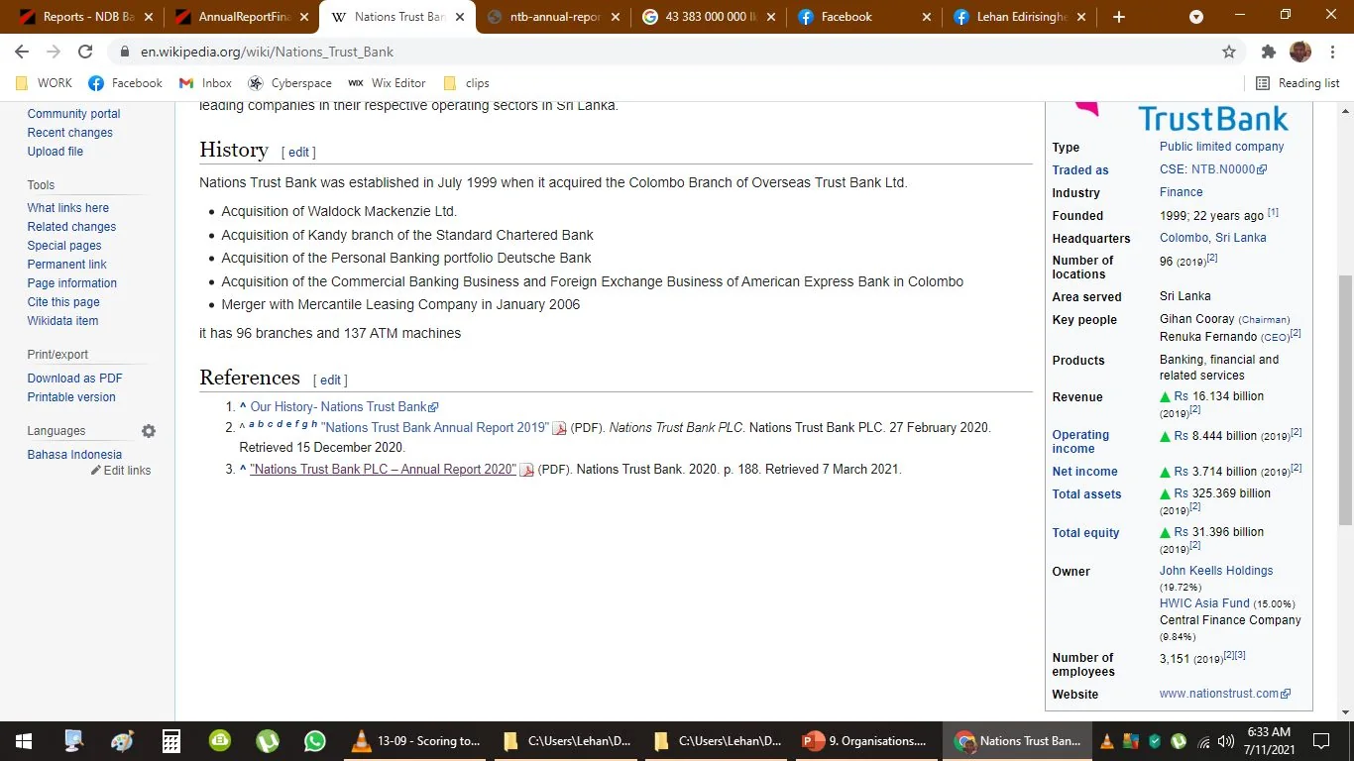Open the Wi-Fi network tray icon

point(1203,741)
